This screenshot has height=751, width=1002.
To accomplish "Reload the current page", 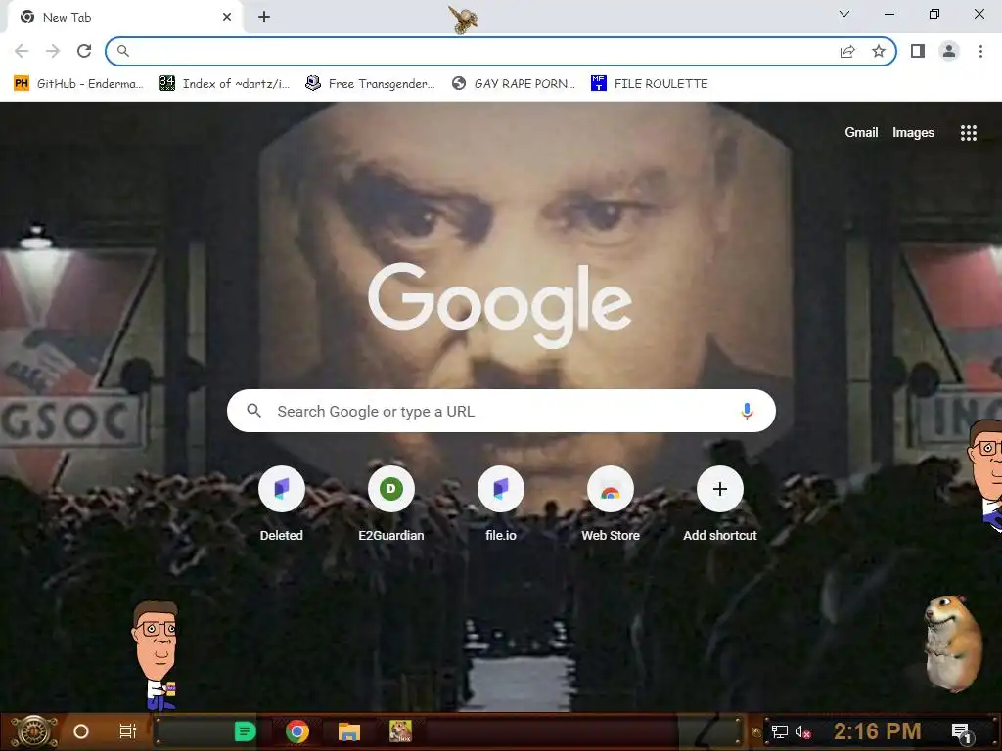I will [x=84, y=51].
